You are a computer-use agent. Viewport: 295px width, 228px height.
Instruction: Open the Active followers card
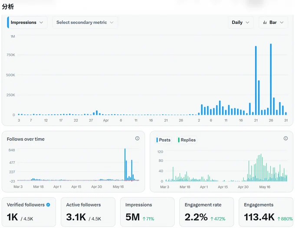pyautogui.click(x=88, y=212)
